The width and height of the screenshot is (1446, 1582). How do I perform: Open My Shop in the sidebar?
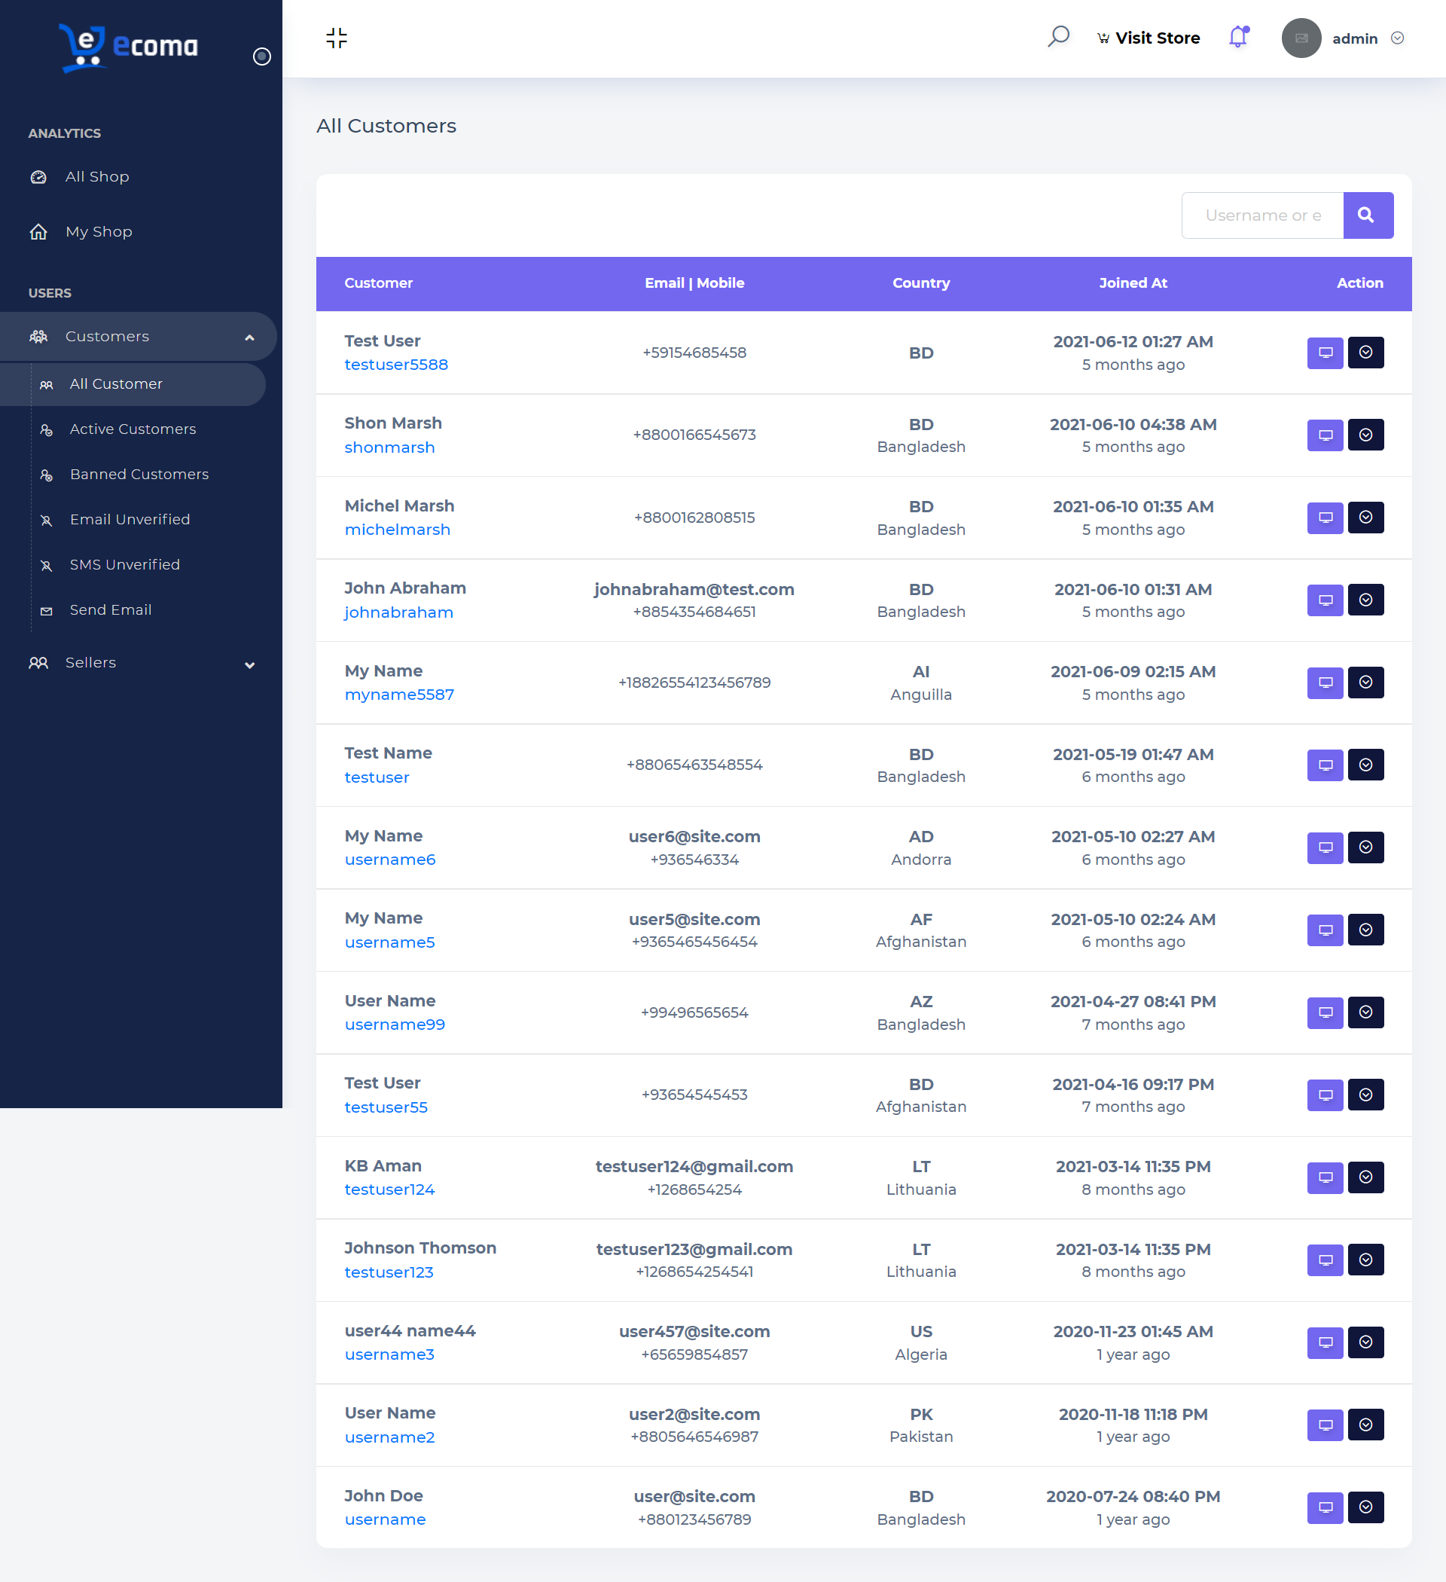tap(99, 231)
